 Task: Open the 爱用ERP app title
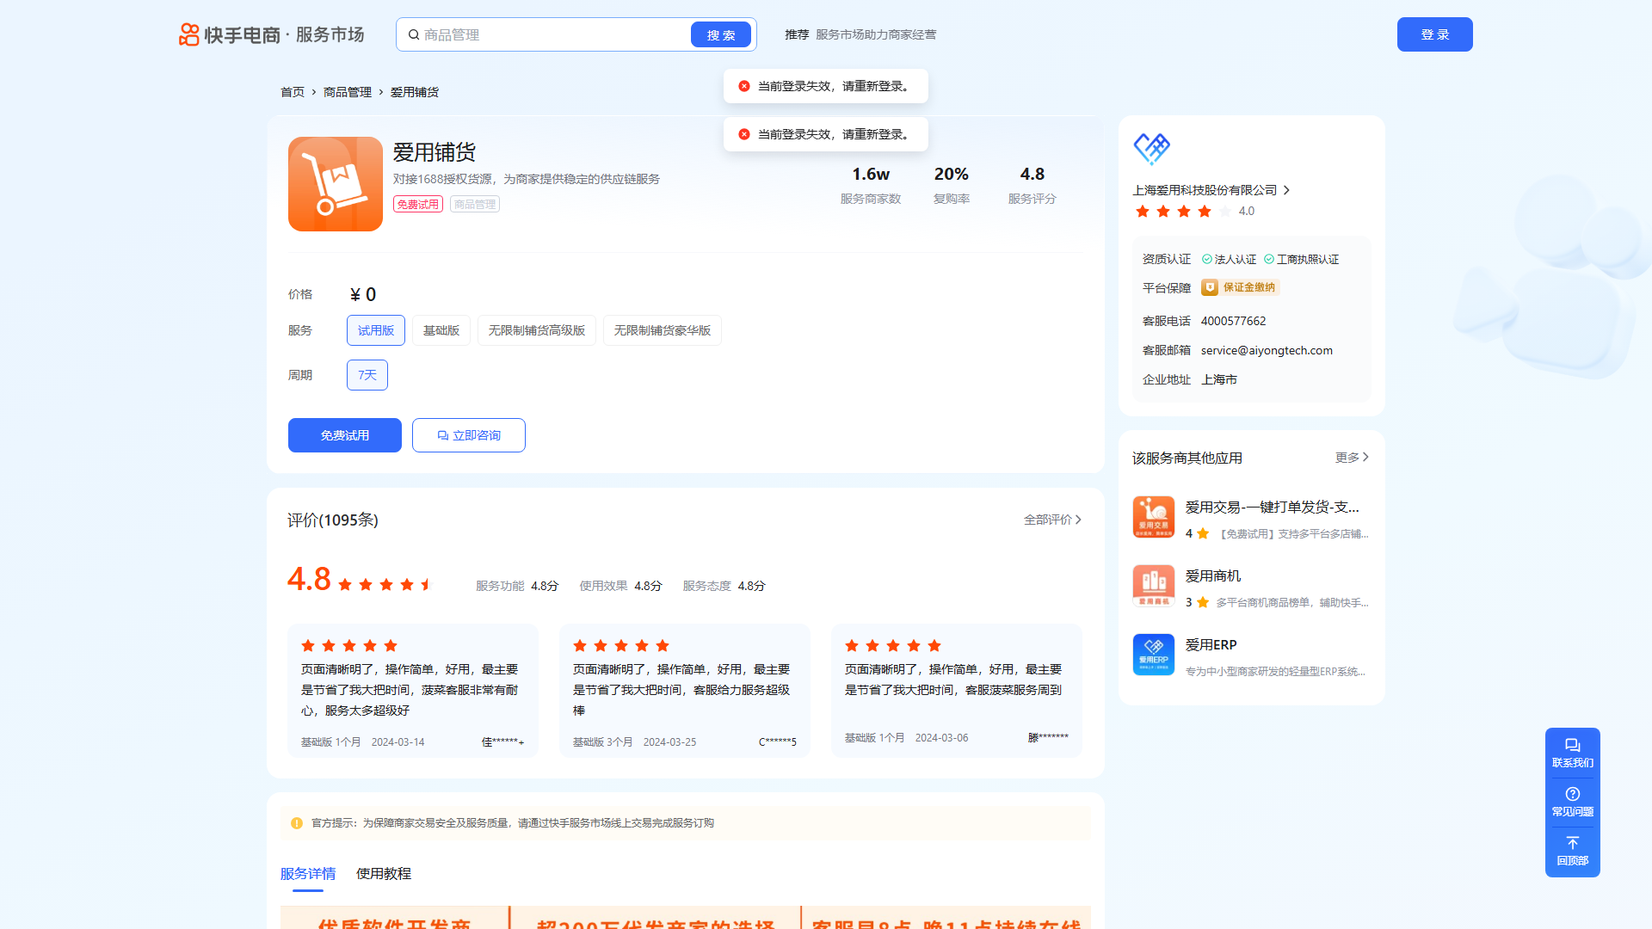coord(1211,644)
